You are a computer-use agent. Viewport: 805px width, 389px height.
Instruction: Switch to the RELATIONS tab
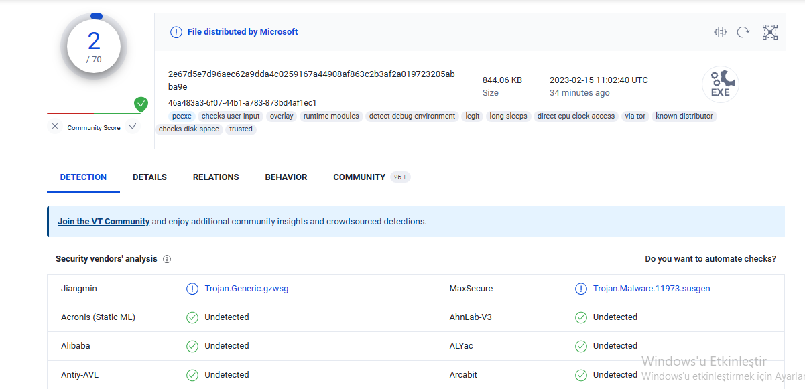pos(216,177)
